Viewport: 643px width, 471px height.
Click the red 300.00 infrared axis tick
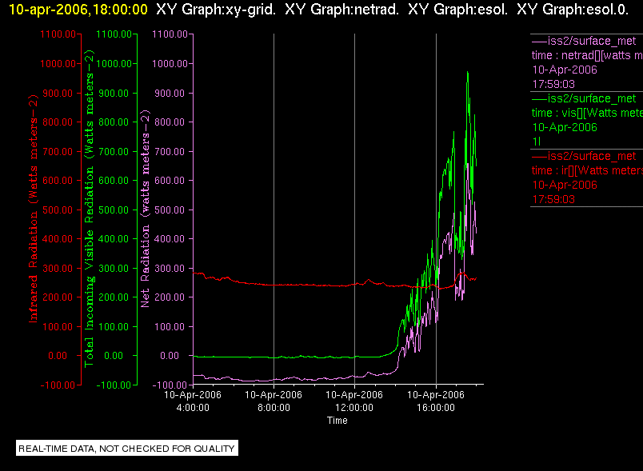58,269
